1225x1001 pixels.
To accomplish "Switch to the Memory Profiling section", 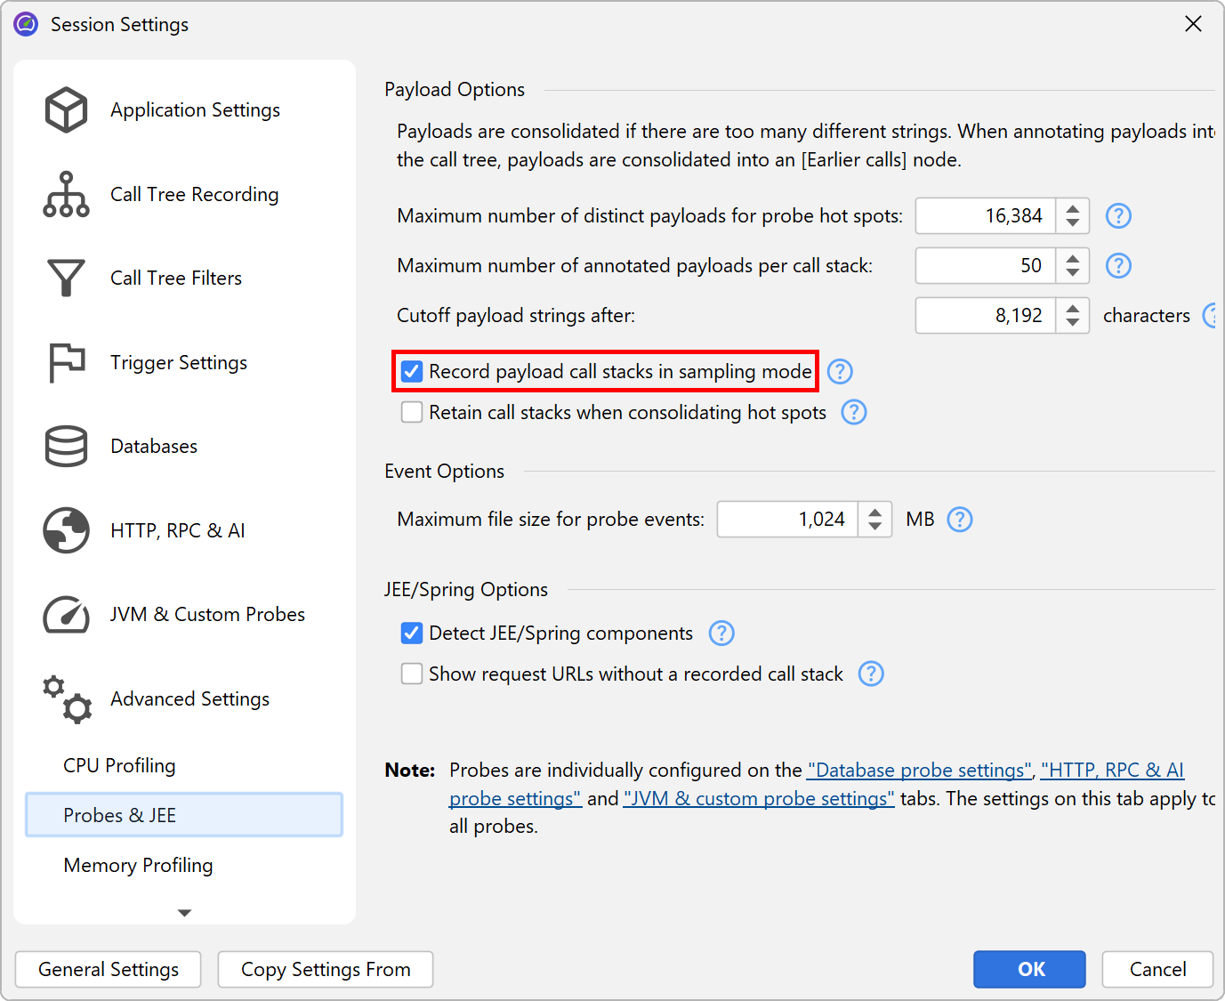I will tap(138, 866).
